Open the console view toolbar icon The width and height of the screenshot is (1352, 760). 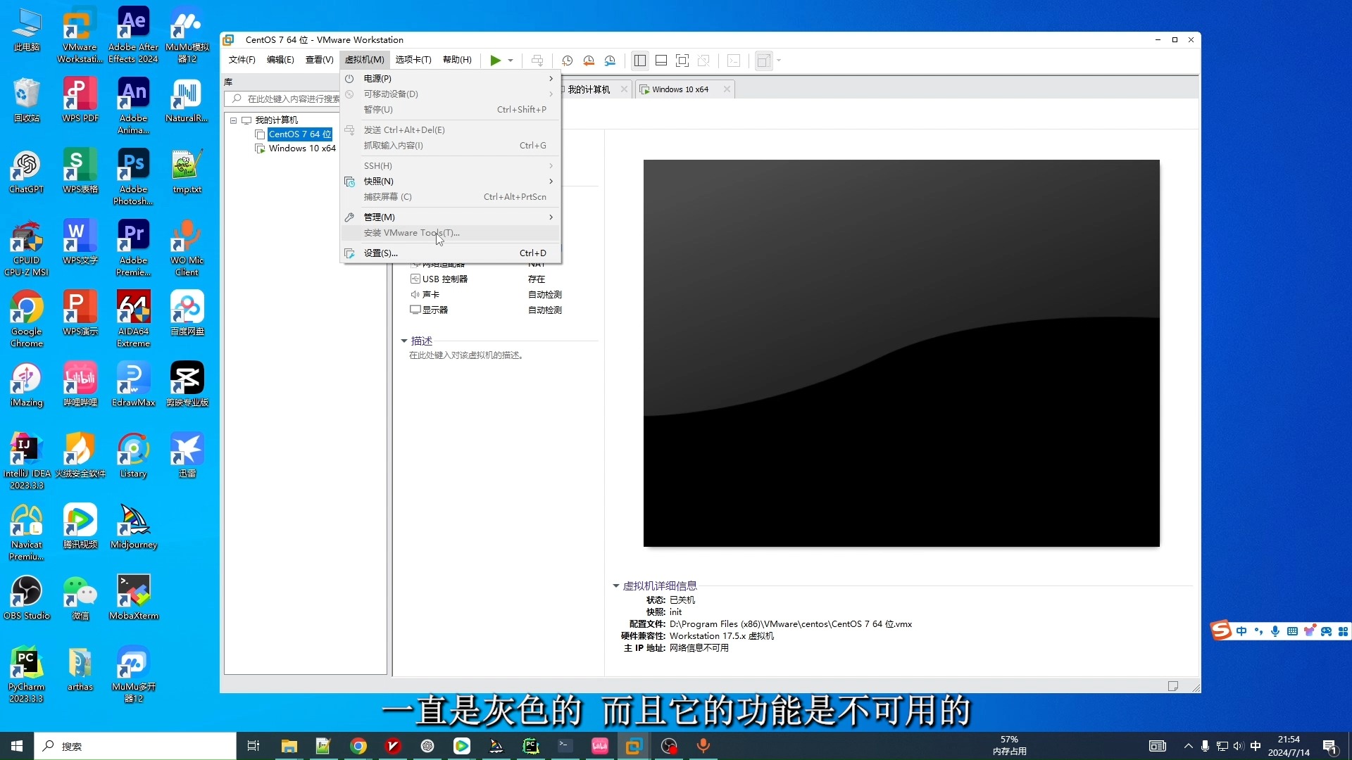click(734, 61)
